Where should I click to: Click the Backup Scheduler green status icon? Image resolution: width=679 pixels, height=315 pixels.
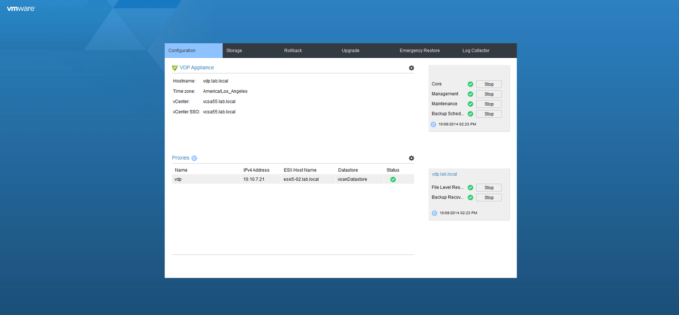[470, 114]
